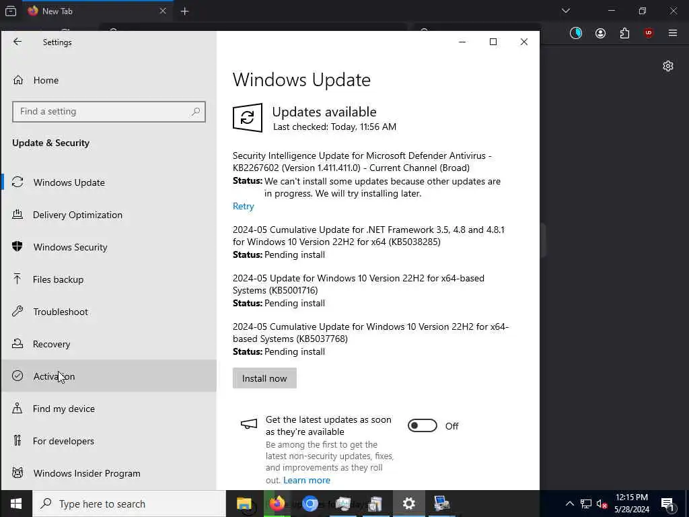The height and width of the screenshot is (517, 689).
Task: Click the KB5038285 .NET Framework update text
Action: 369,236
